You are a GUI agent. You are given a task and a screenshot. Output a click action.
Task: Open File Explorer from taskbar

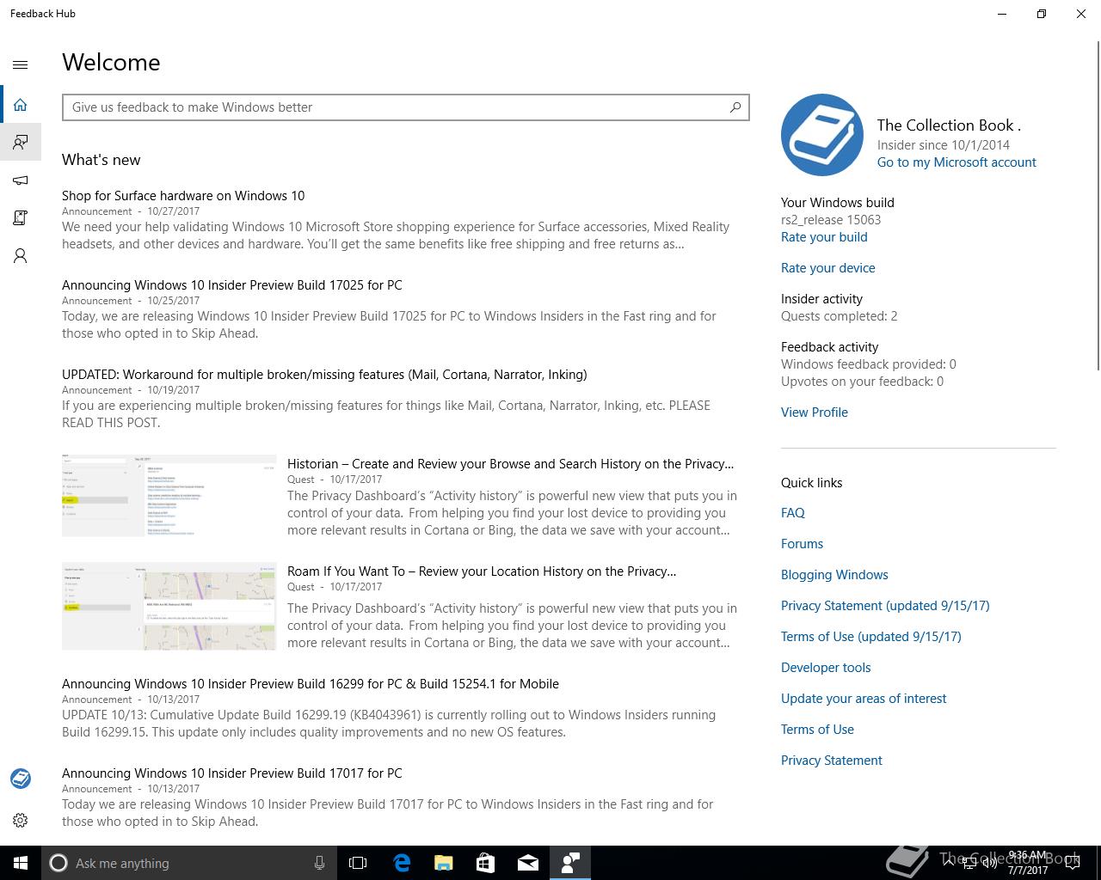(x=444, y=863)
